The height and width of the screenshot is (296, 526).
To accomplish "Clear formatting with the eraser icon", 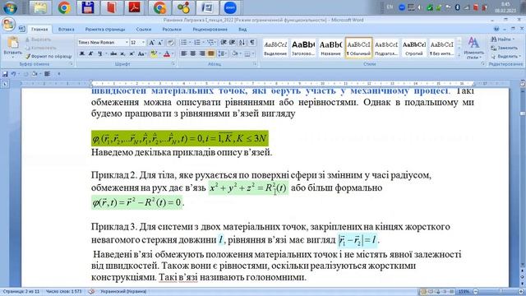I will click(171, 43).
